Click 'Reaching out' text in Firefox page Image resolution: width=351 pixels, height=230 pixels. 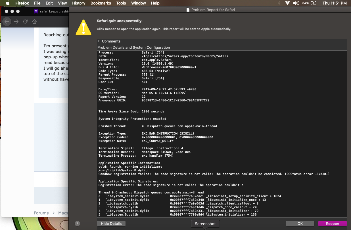point(56,35)
